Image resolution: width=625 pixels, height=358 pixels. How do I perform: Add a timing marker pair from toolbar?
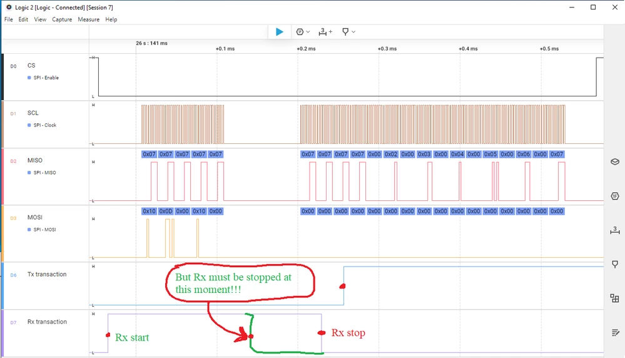tap(325, 32)
